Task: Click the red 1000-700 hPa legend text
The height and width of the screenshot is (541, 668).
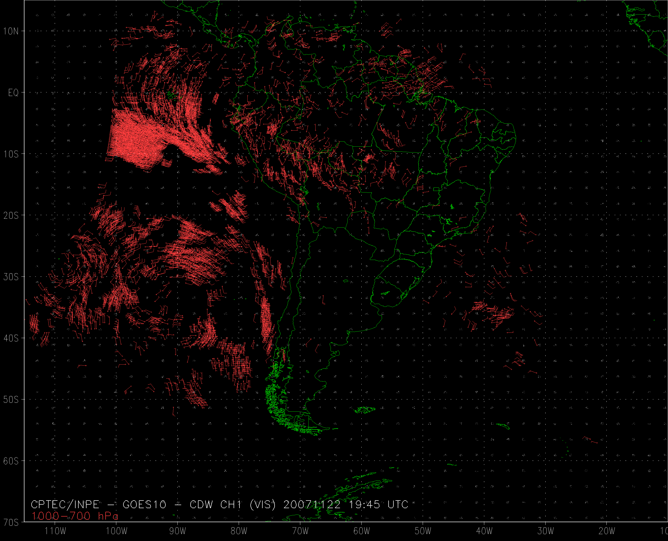Action: [75, 516]
